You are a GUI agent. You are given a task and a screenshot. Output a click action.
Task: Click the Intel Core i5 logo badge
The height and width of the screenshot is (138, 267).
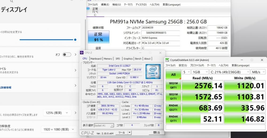pyautogui.click(x=153, y=71)
